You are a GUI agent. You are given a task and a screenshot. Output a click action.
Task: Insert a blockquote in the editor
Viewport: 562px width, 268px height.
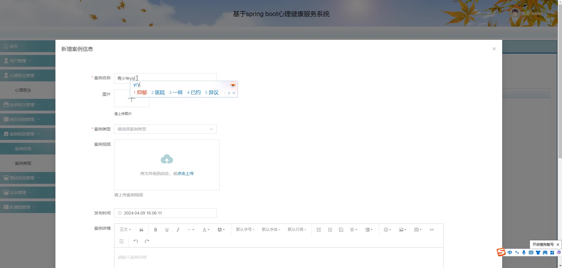(141, 230)
